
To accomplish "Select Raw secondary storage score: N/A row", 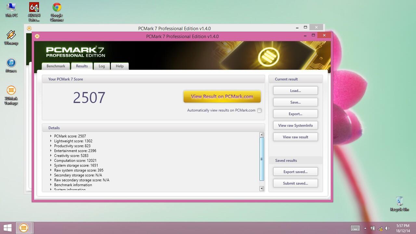I will (82, 180).
